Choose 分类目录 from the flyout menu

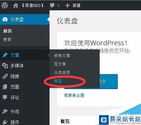62,72
